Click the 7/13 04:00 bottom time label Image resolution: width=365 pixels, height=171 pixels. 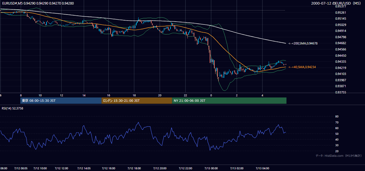click(262, 168)
